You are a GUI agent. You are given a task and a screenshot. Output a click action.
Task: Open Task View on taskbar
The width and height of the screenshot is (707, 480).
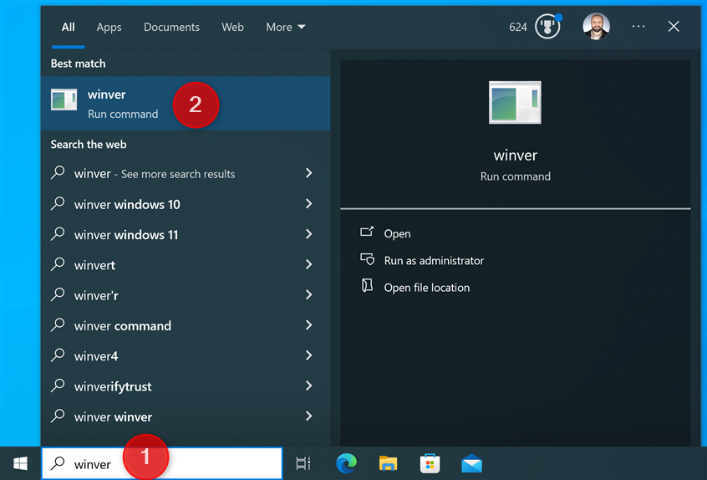coord(303,463)
